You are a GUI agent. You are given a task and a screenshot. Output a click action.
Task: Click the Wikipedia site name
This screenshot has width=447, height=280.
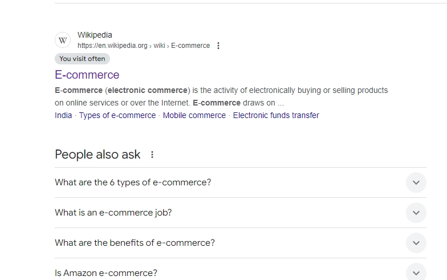[95, 35]
